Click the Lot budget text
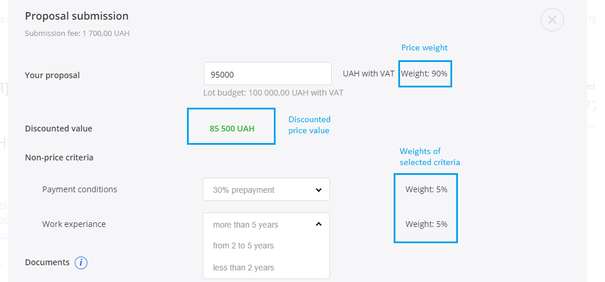605x282 pixels. pos(273,93)
